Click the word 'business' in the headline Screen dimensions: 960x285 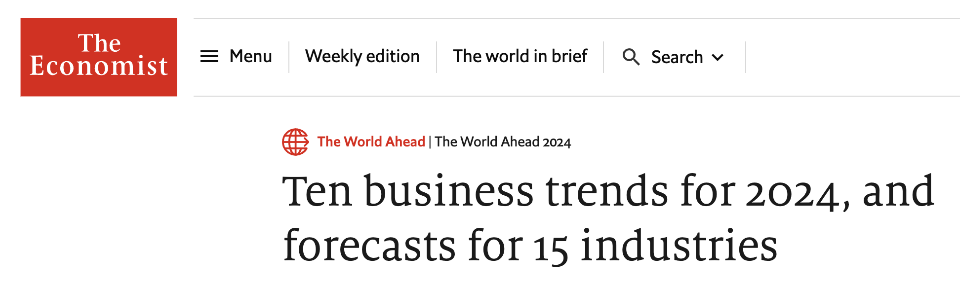click(x=449, y=191)
